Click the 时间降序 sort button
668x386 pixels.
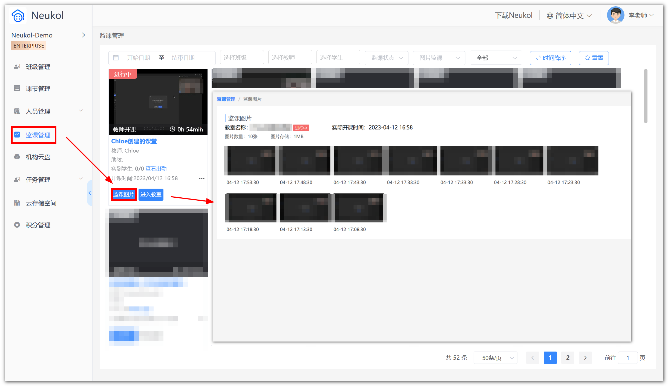550,58
